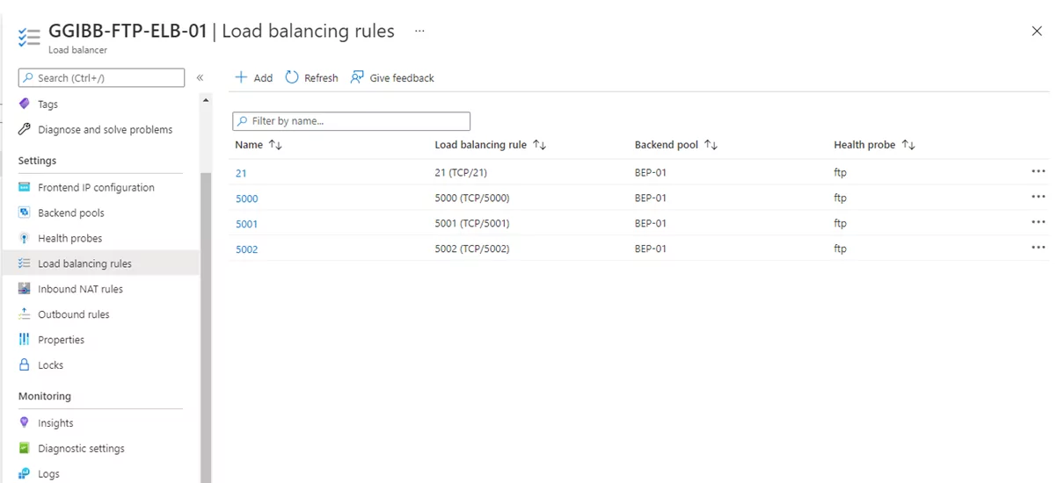Click ftp health probe in 5002 row
1064x483 pixels.
[840, 249]
